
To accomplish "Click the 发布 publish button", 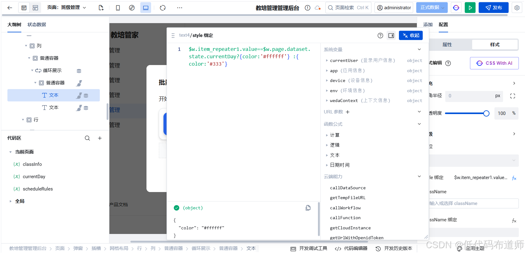I will click(493, 8).
